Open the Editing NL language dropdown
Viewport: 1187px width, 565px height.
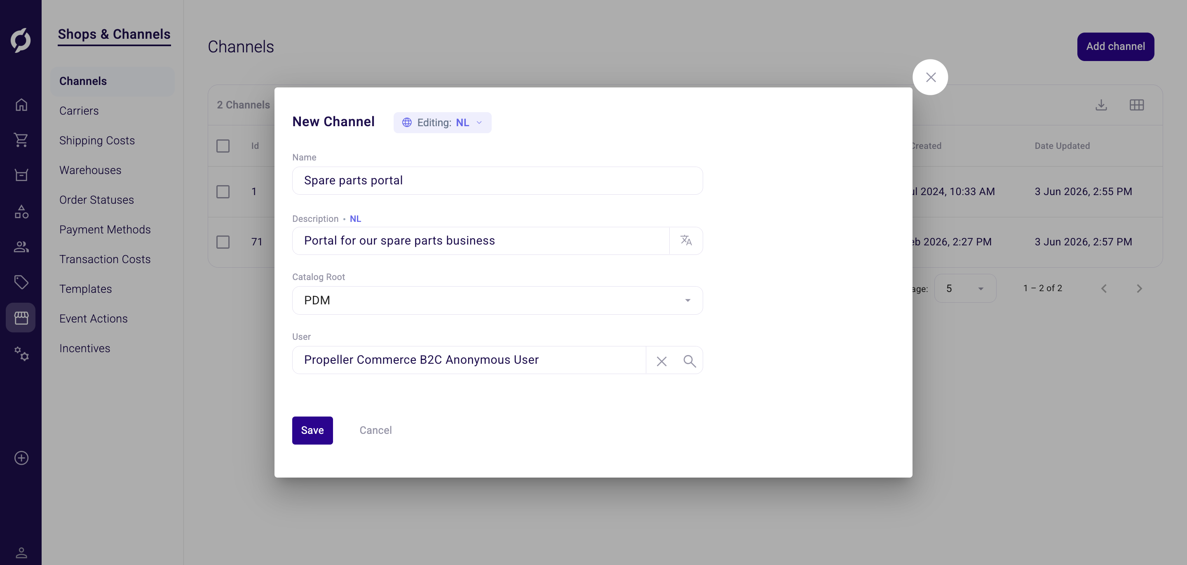442,122
